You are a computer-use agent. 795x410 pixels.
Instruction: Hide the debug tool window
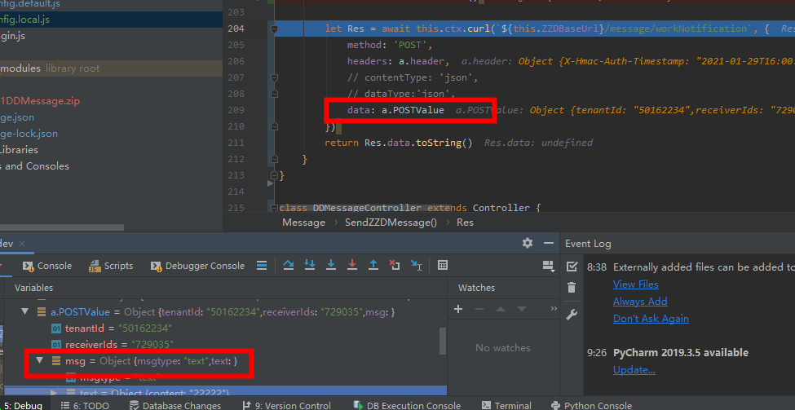(549, 243)
